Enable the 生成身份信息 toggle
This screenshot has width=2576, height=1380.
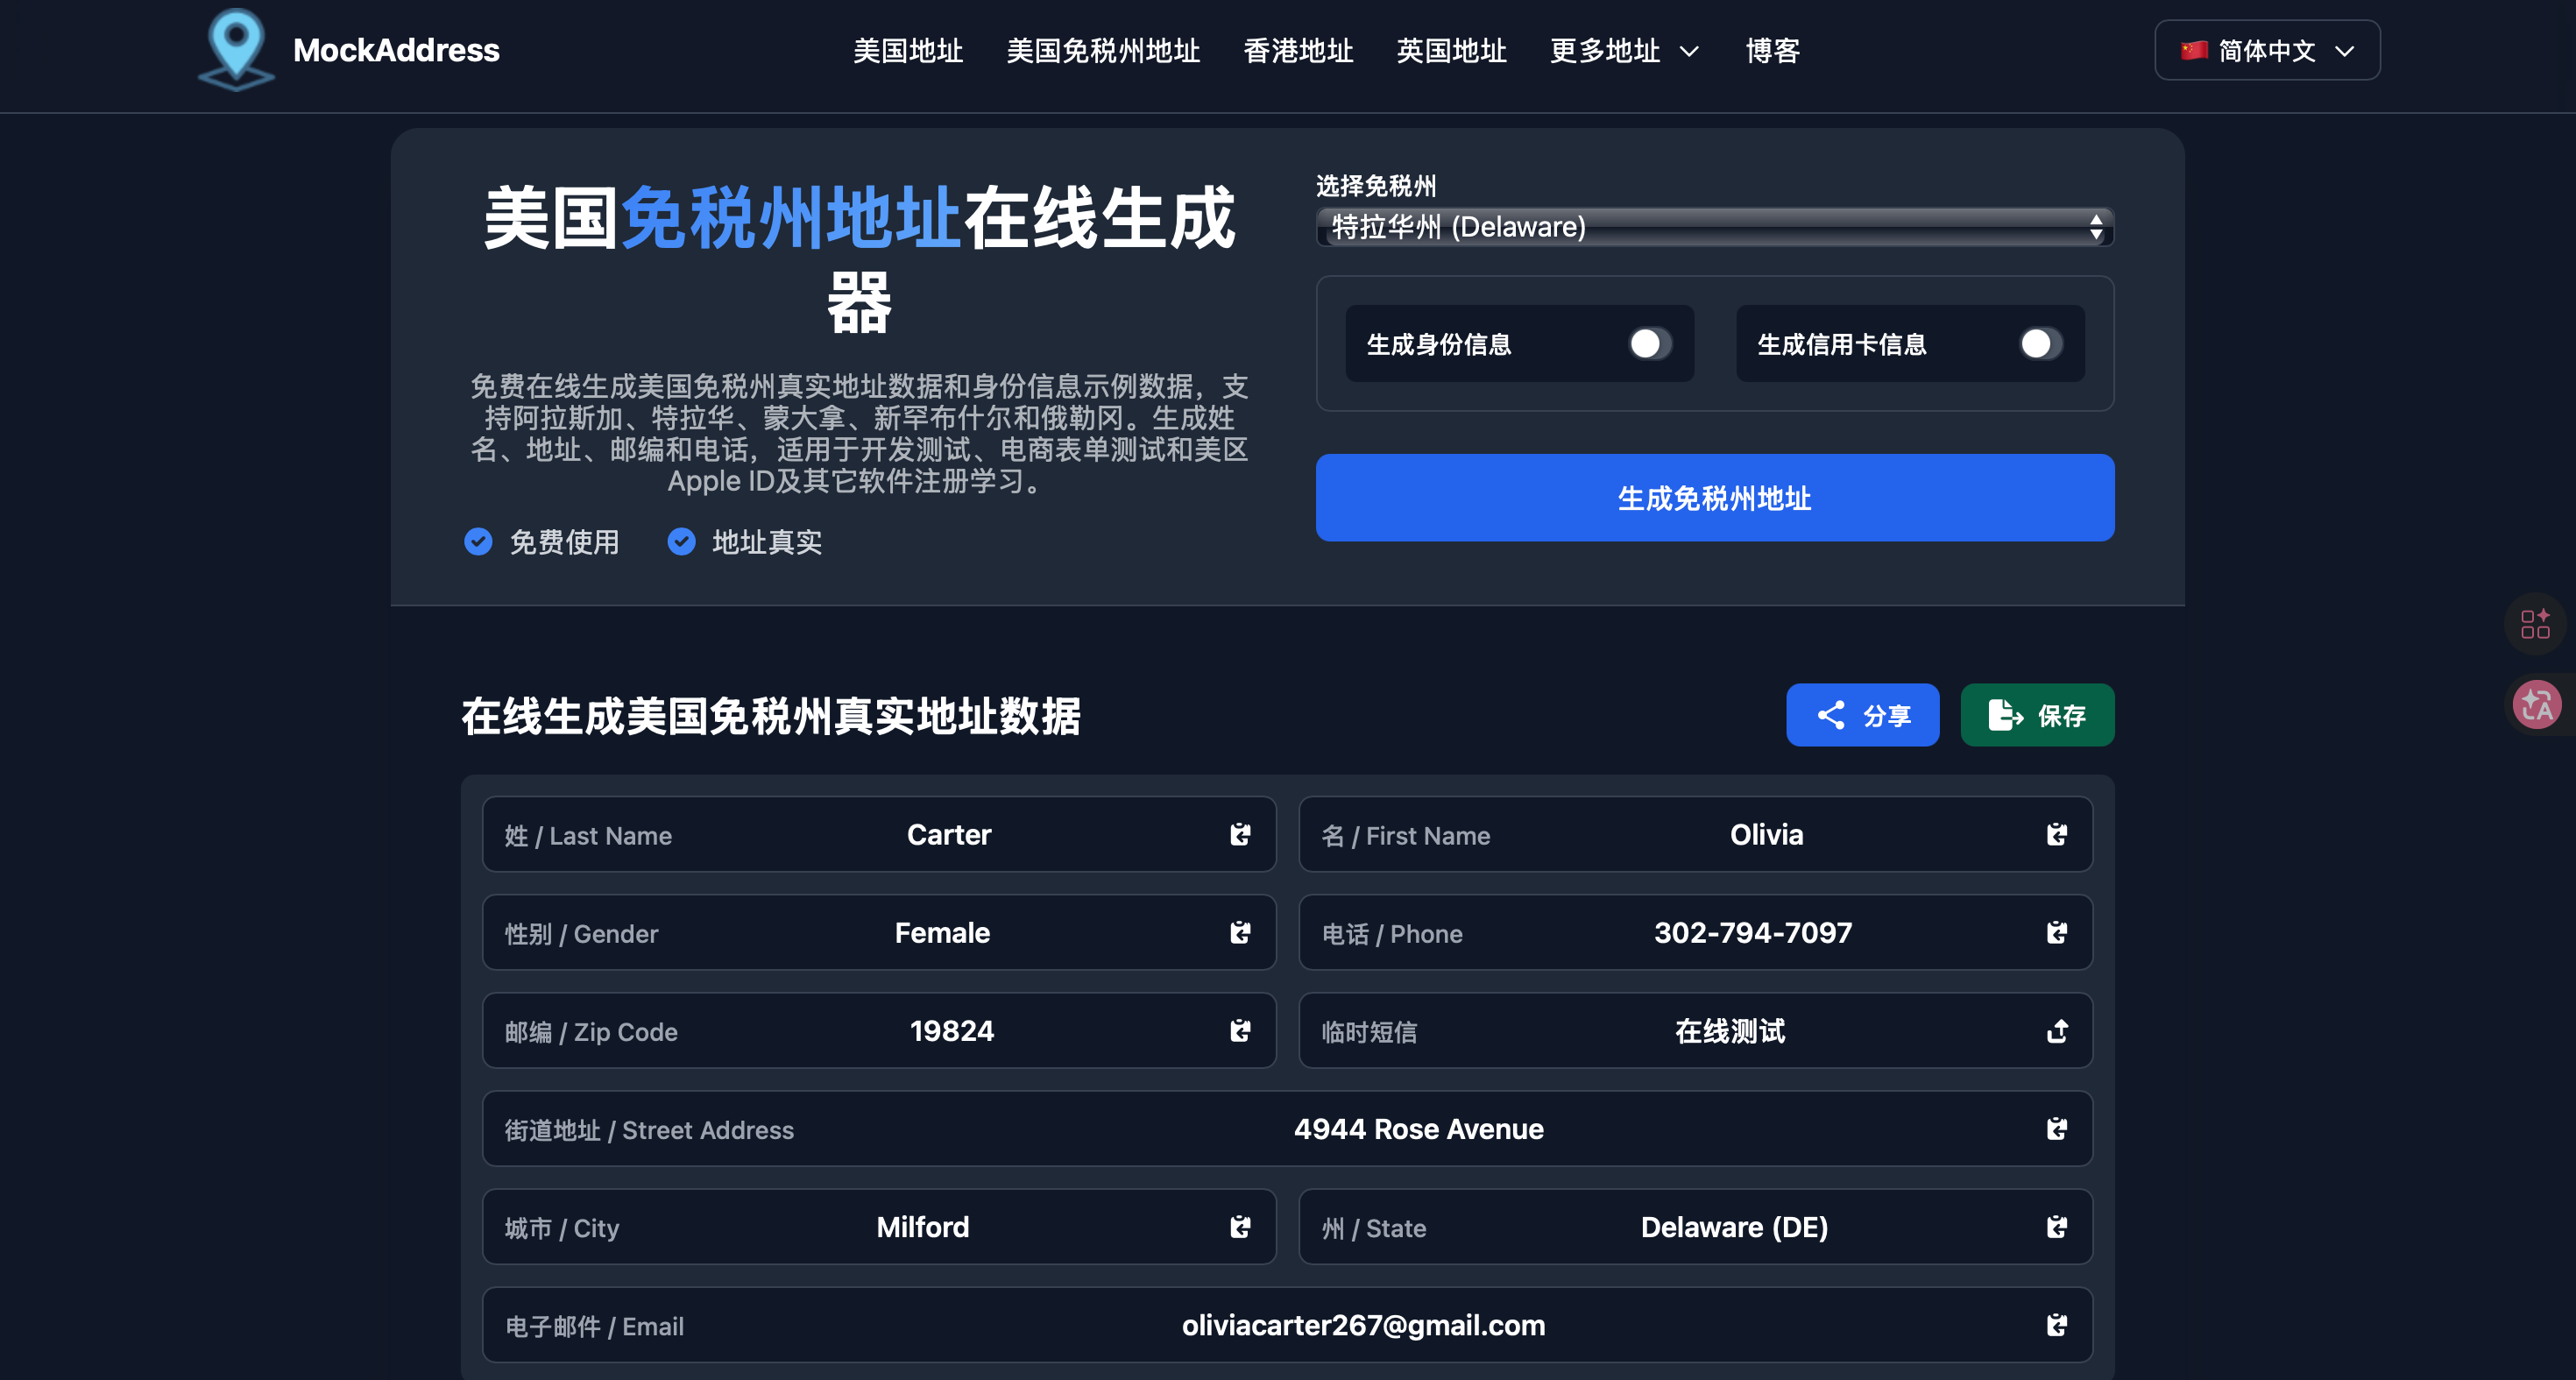(1649, 344)
